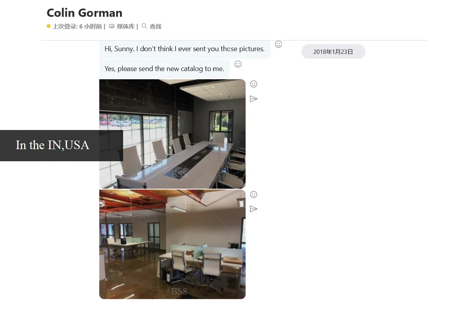Click the magnifier search icon
This screenshot has width=469, height=326.
click(144, 26)
